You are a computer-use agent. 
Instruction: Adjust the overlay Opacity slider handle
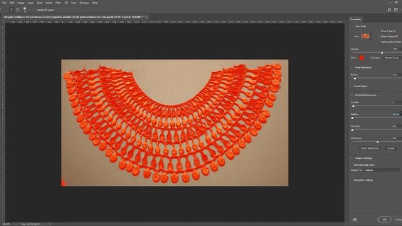382,53
